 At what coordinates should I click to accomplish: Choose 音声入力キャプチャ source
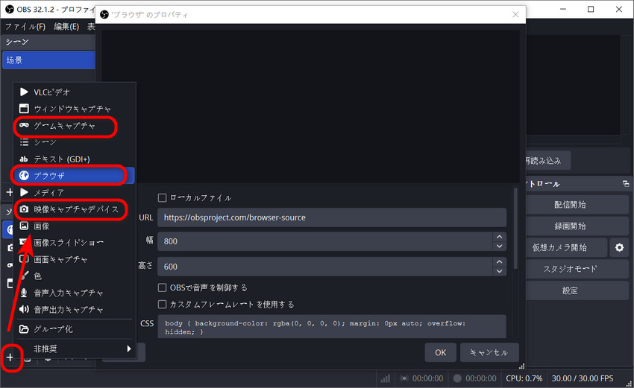75,293
